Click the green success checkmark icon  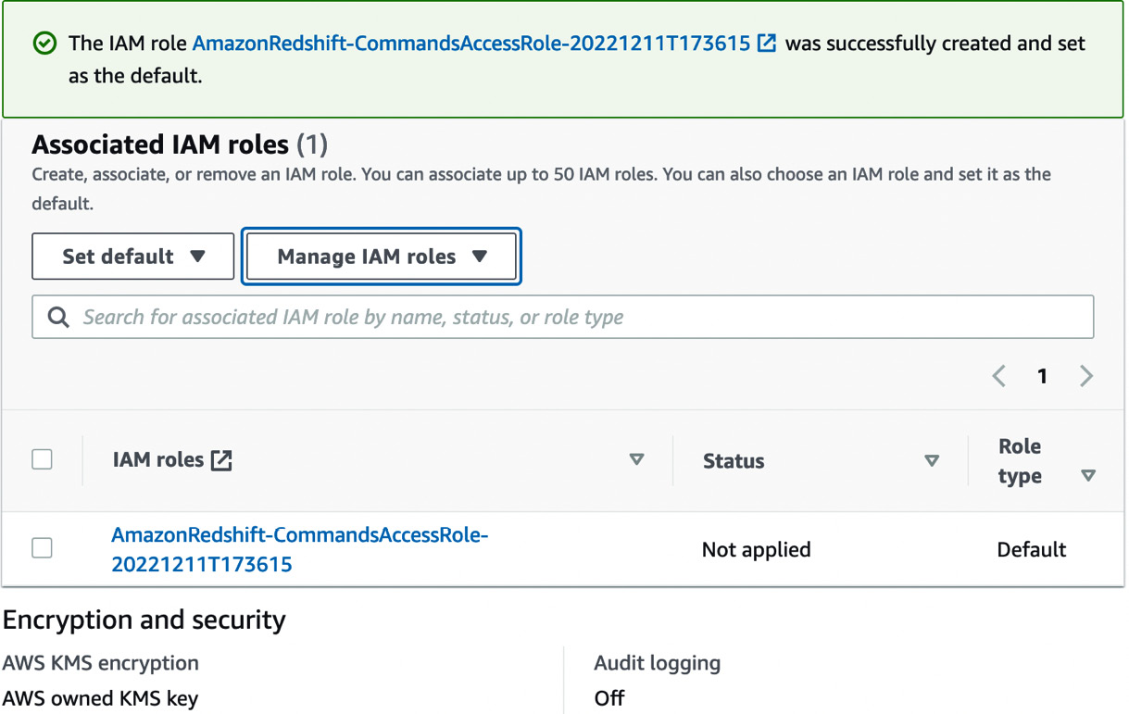coord(44,44)
